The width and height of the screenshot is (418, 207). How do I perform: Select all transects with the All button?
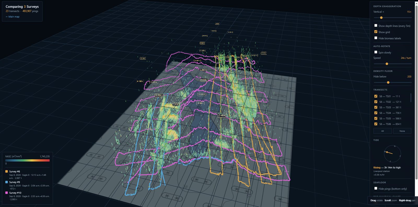coord(382,131)
